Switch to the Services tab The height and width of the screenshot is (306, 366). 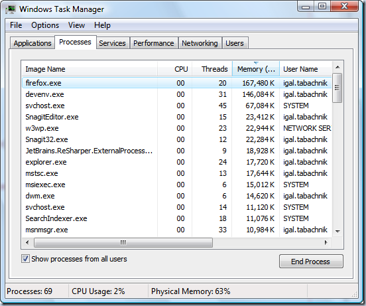click(x=112, y=43)
